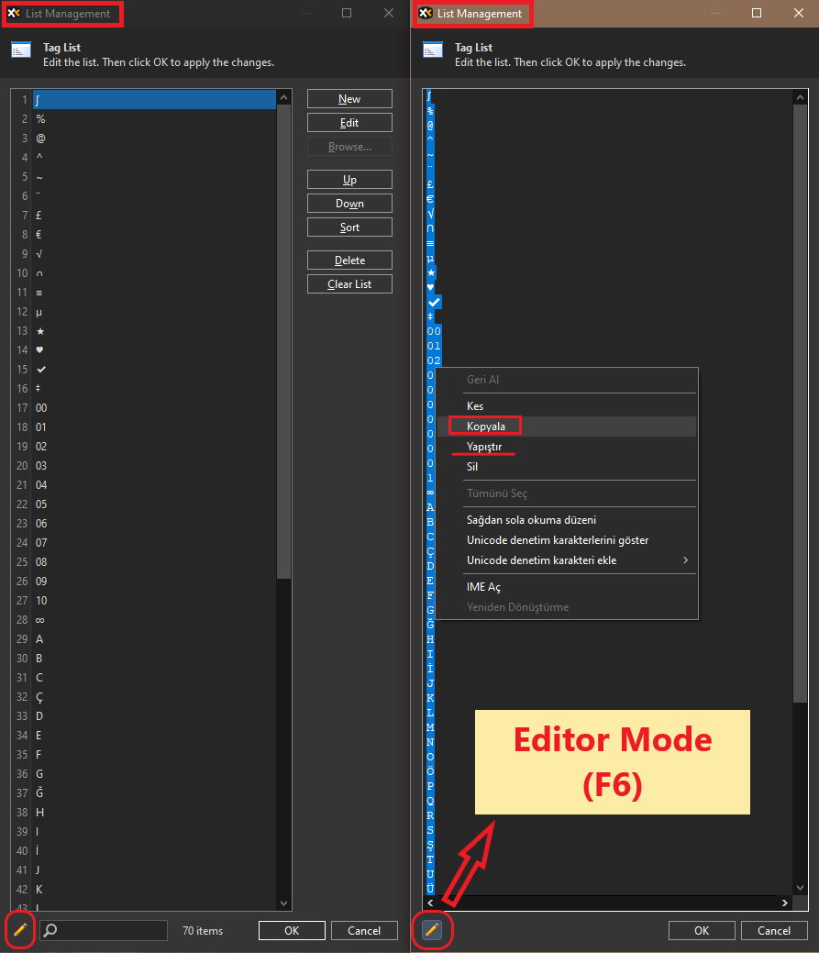Dismiss the right dialog with Cancel
Viewport: 819px width, 953px height.
point(773,930)
